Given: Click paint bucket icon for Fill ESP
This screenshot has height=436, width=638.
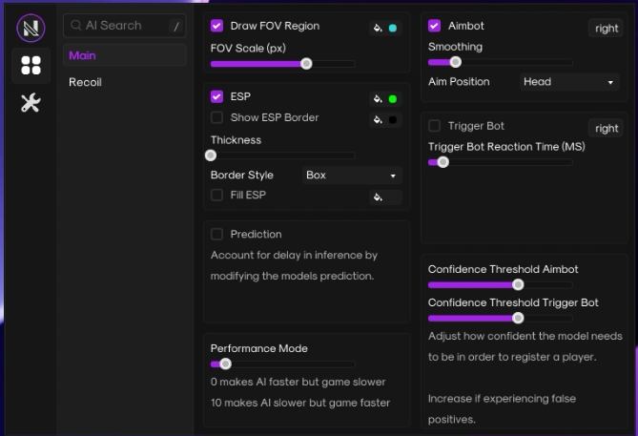Looking at the screenshot, I should 378,197.
